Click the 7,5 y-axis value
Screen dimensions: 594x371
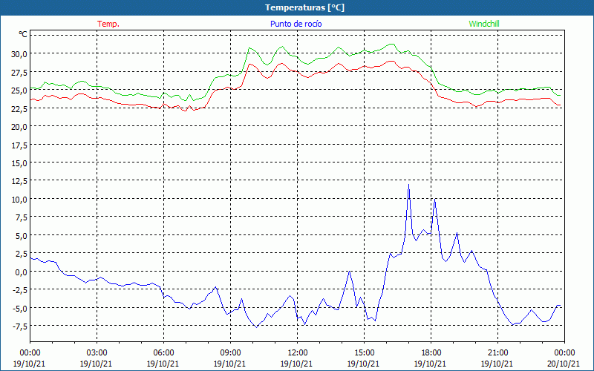coord(21,217)
